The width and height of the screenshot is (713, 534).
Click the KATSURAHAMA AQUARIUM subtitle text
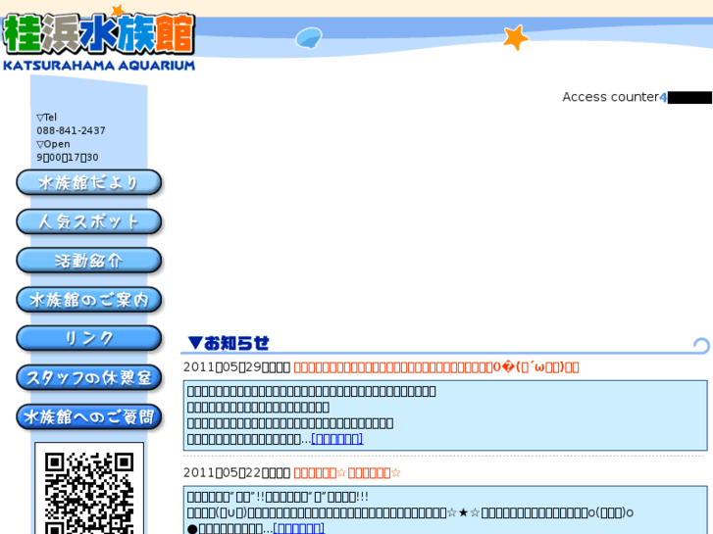(99, 66)
